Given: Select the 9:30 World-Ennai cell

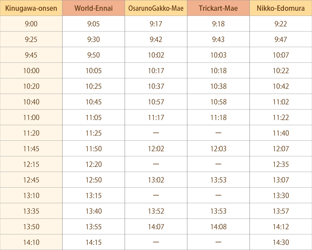Looking at the screenshot, I should click(94, 39).
